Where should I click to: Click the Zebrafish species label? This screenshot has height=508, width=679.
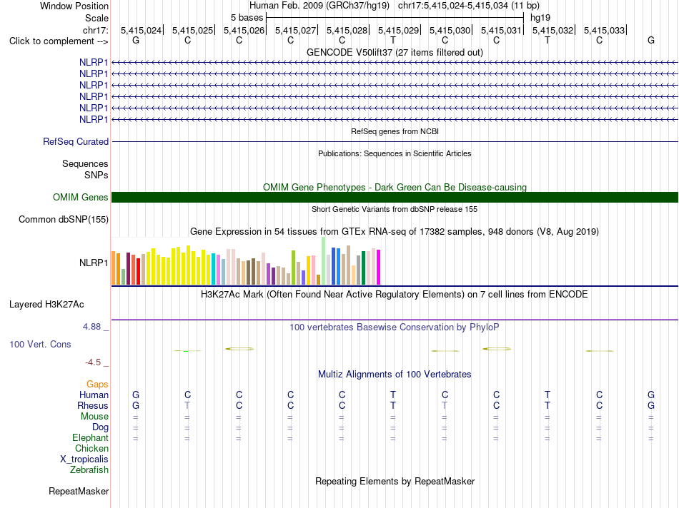pyautogui.click(x=89, y=470)
